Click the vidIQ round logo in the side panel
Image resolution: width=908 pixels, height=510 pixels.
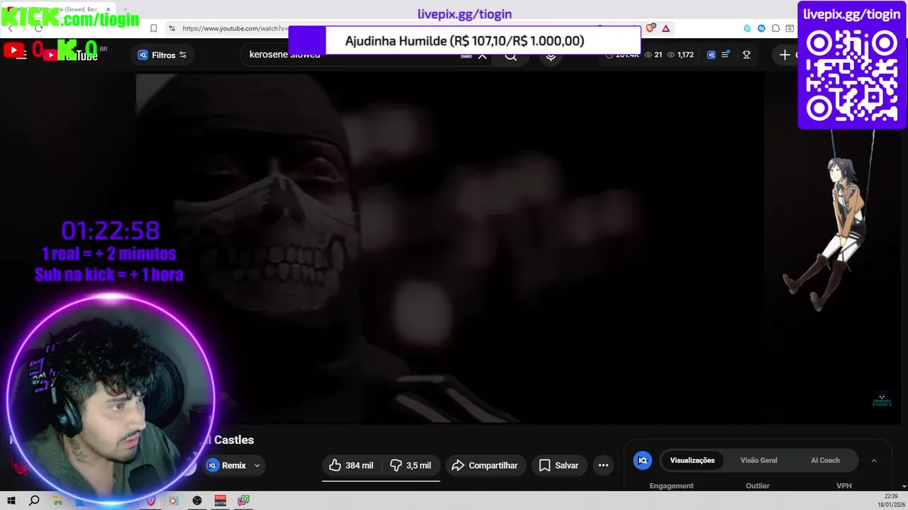click(x=643, y=460)
